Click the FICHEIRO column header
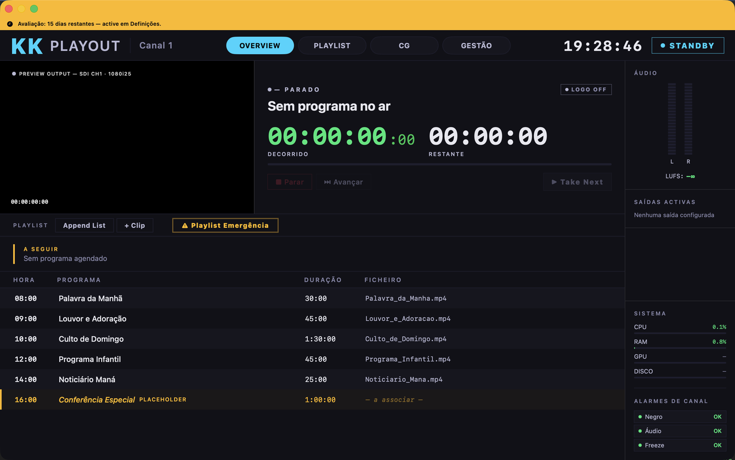 383,280
